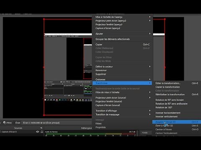Open Filtres button in the source toolbar

tap(8, 122)
